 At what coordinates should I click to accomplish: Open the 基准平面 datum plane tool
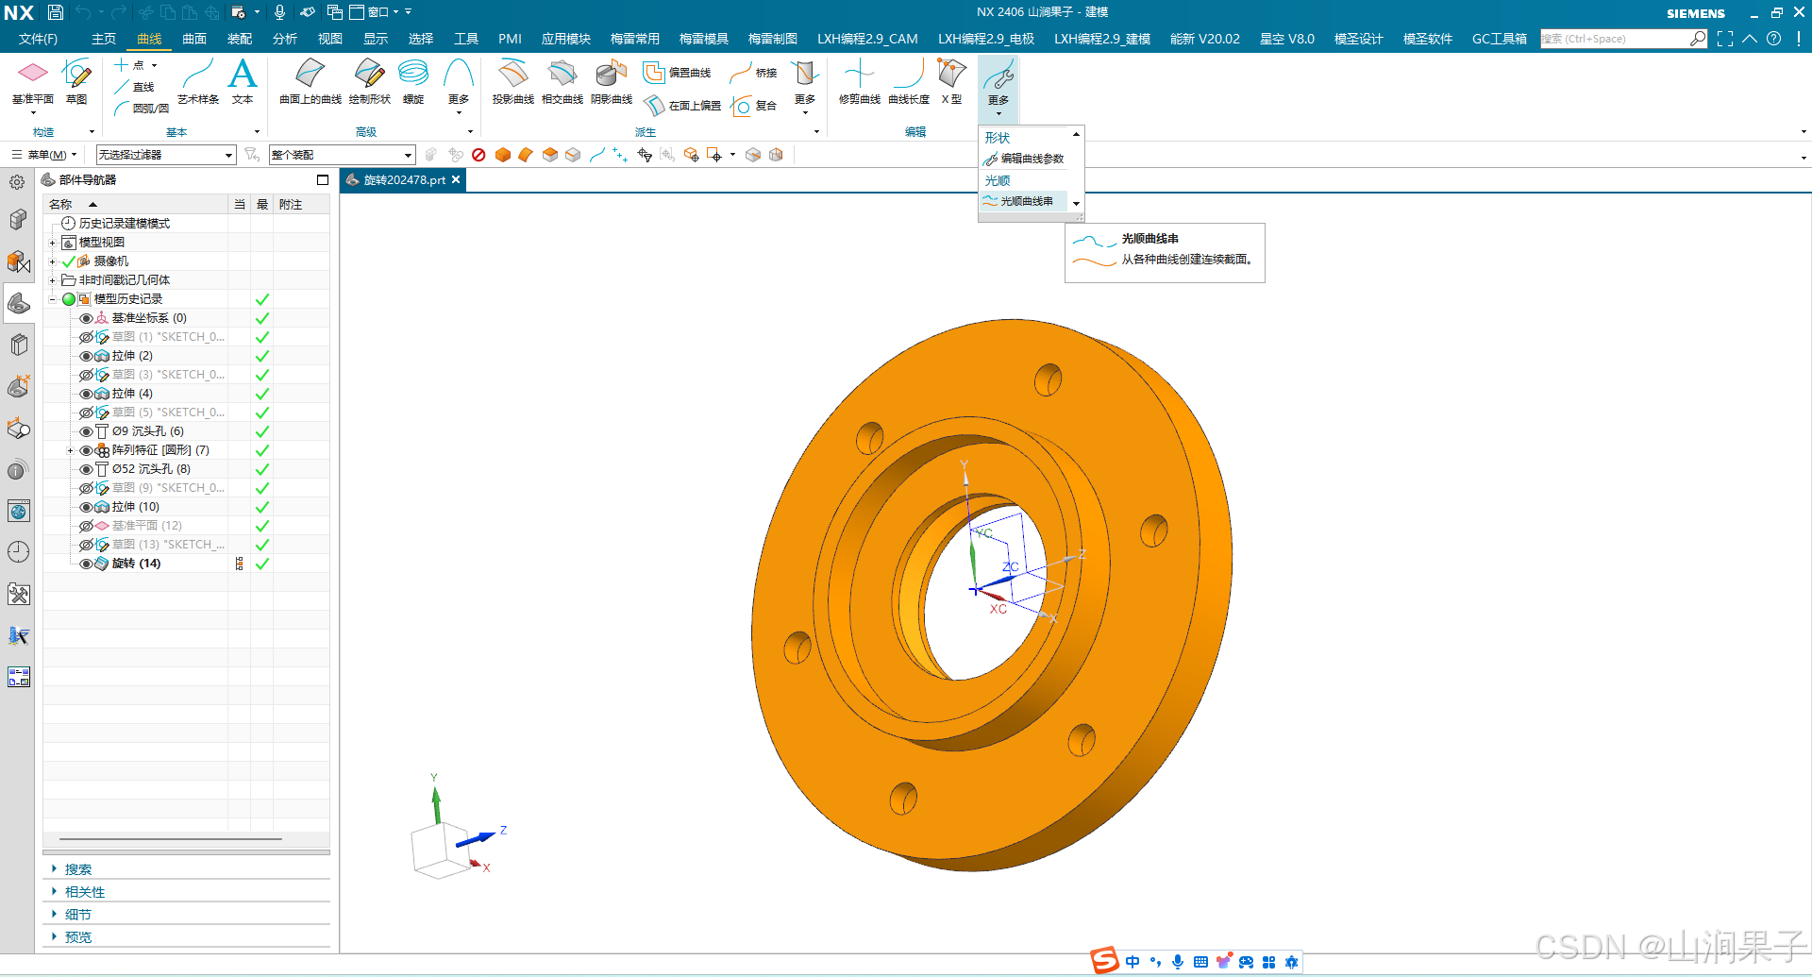33,81
